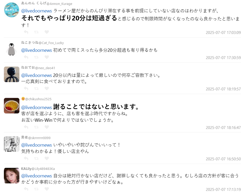Like the Cat_Fox_Lucky tweet
This screenshot has height=194, width=242.
point(47,57)
